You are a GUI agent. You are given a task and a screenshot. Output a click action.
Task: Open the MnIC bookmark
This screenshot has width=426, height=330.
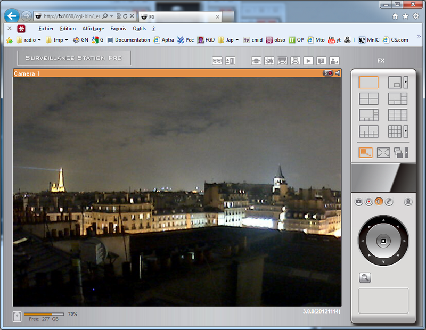coord(368,40)
